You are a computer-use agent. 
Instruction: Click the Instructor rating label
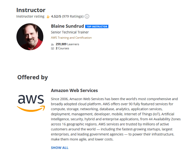click(x=30, y=16)
